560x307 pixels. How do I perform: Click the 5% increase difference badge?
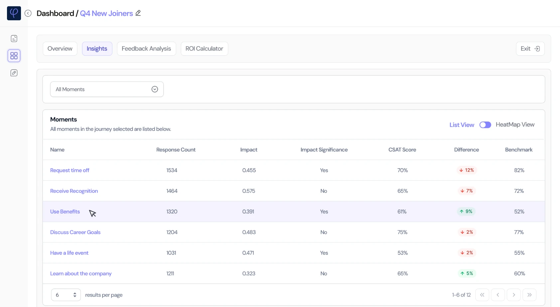[x=467, y=273]
